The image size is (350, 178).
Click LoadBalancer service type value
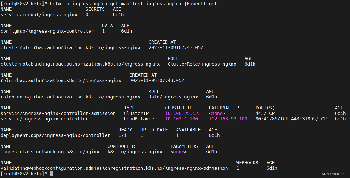140,119
